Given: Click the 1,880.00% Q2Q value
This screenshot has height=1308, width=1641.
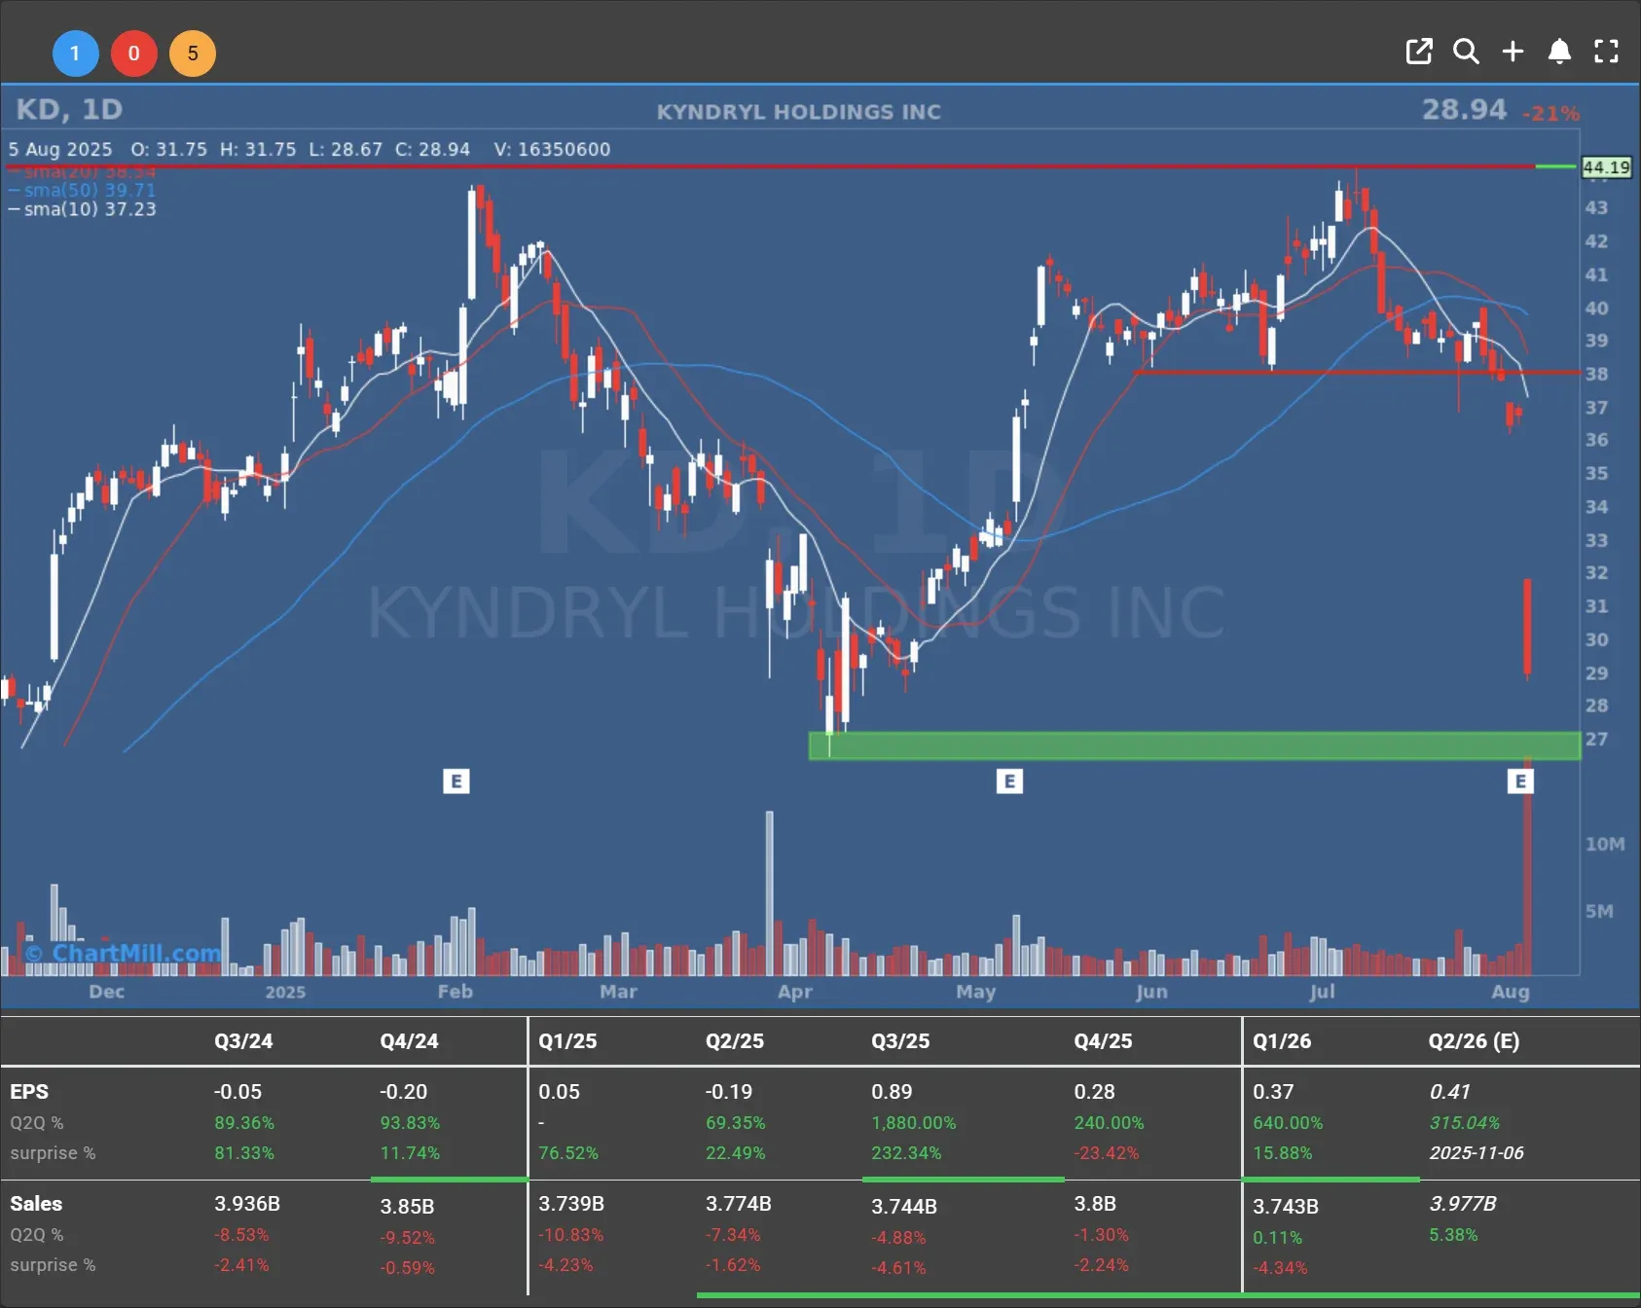Looking at the screenshot, I should pos(914,1123).
